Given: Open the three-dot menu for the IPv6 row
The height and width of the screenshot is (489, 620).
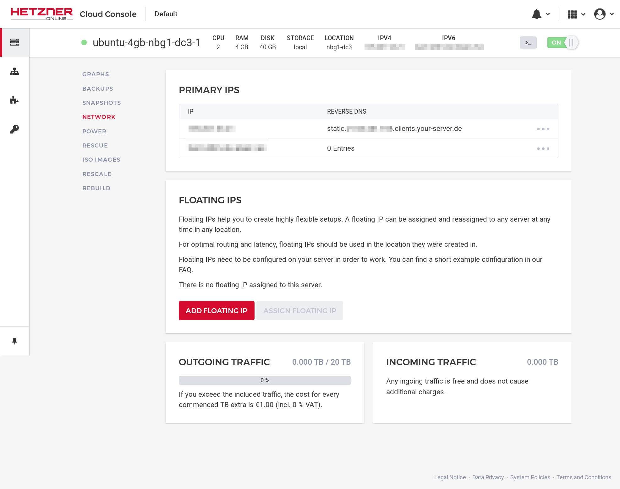Looking at the screenshot, I should pos(543,148).
